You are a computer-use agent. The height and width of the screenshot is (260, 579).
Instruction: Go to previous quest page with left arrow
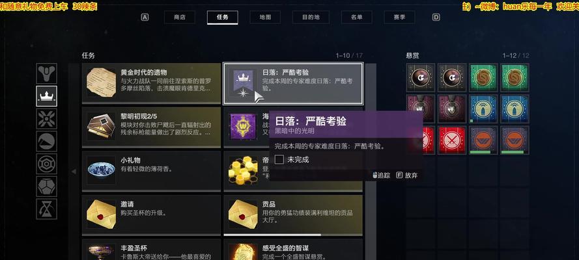pos(74,171)
